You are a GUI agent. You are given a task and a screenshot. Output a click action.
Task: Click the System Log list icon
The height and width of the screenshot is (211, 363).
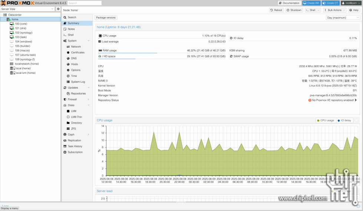click(x=68, y=82)
